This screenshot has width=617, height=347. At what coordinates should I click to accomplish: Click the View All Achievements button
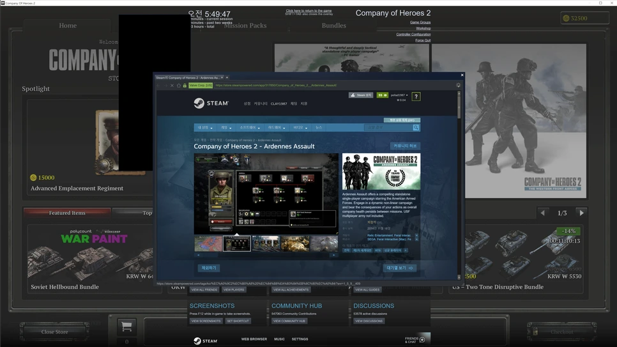click(291, 289)
